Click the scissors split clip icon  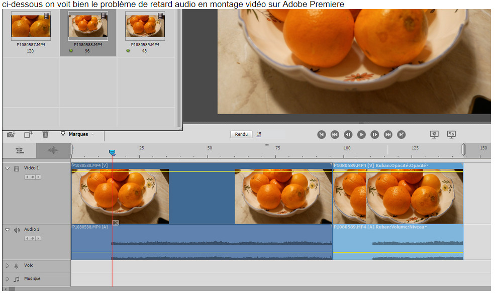pyautogui.click(x=115, y=223)
